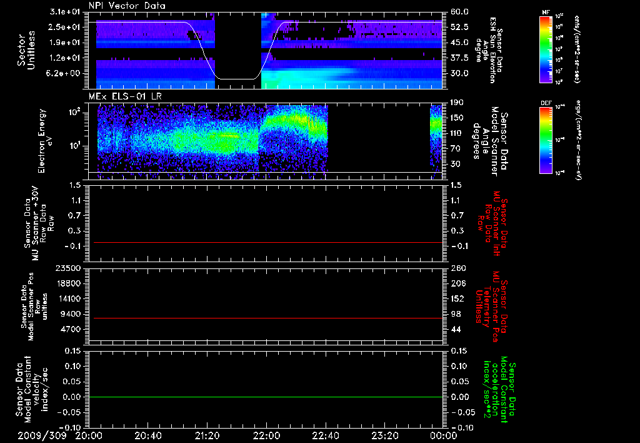This screenshot has height=443, width=640.
Task: Click the 10^2 electron energy tick label
Action: pyautogui.click(x=74, y=112)
